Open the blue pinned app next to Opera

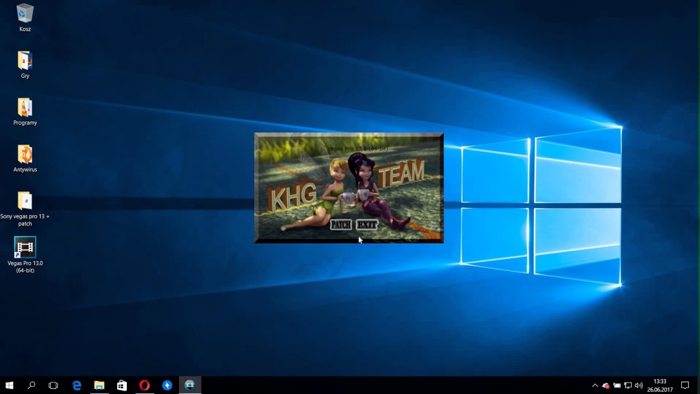pyautogui.click(x=167, y=385)
